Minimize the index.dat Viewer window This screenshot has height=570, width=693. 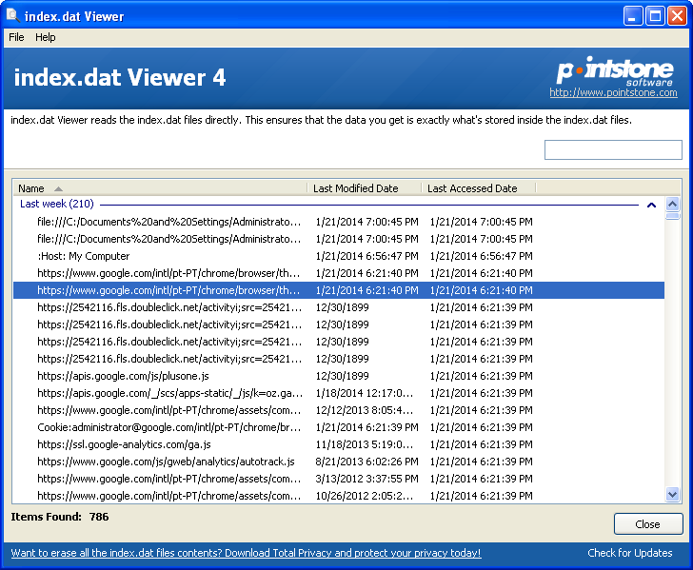[633, 16]
